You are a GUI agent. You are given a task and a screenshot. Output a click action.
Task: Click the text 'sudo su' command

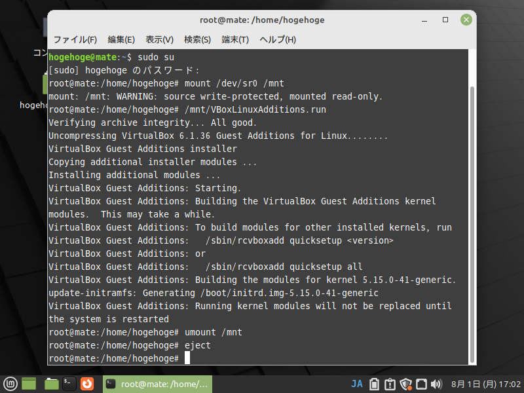click(x=156, y=57)
